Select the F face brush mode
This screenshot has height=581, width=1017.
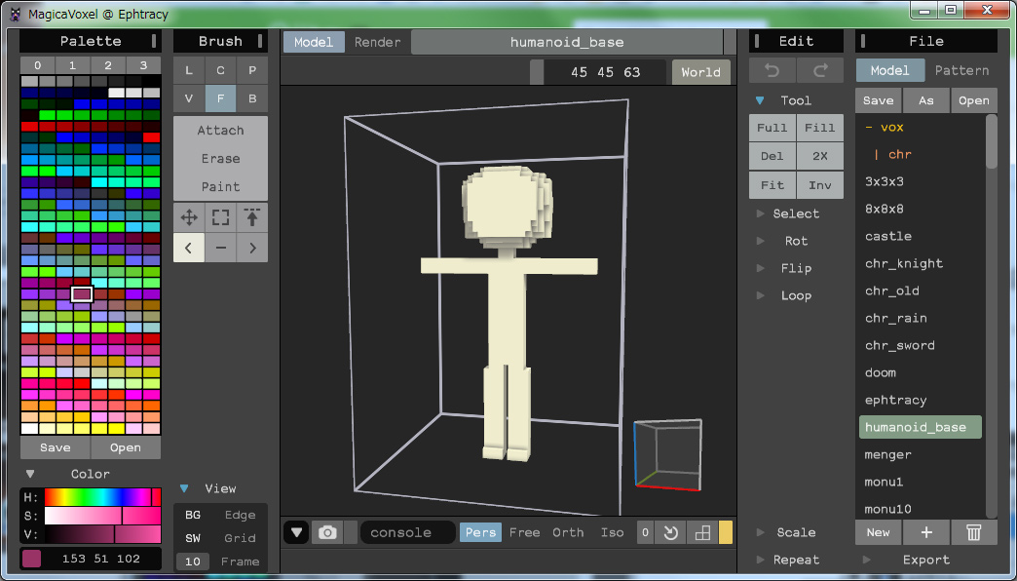[x=220, y=98]
